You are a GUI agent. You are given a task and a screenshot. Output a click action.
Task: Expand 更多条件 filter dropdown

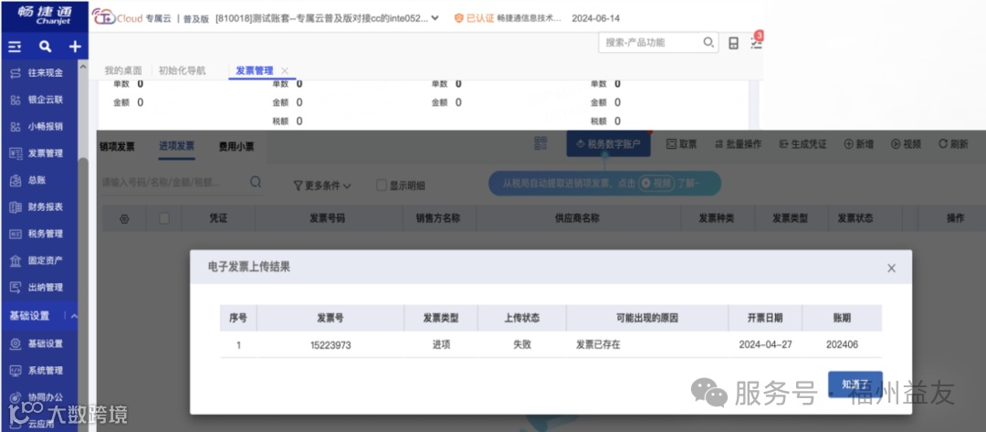pos(322,185)
